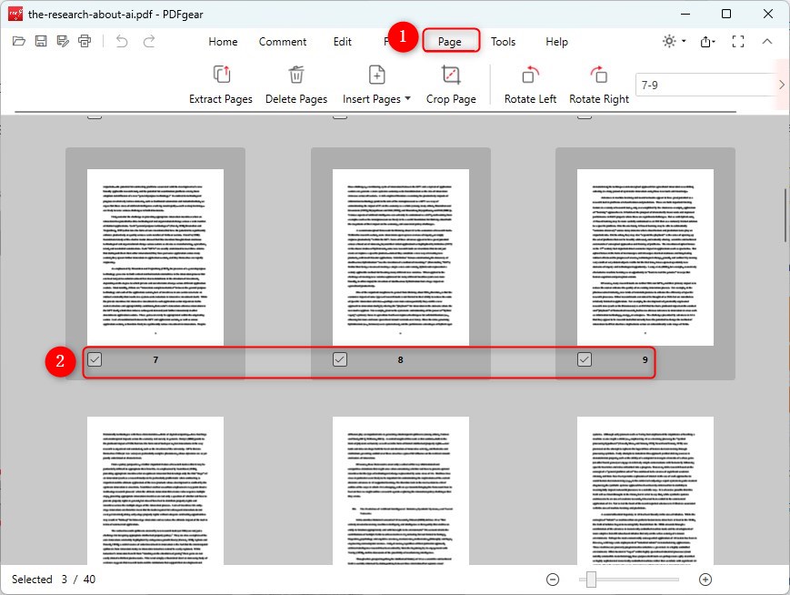Collapse the ribbon using the chevron
Viewport: 790px width, 595px height.
[768, 41]
